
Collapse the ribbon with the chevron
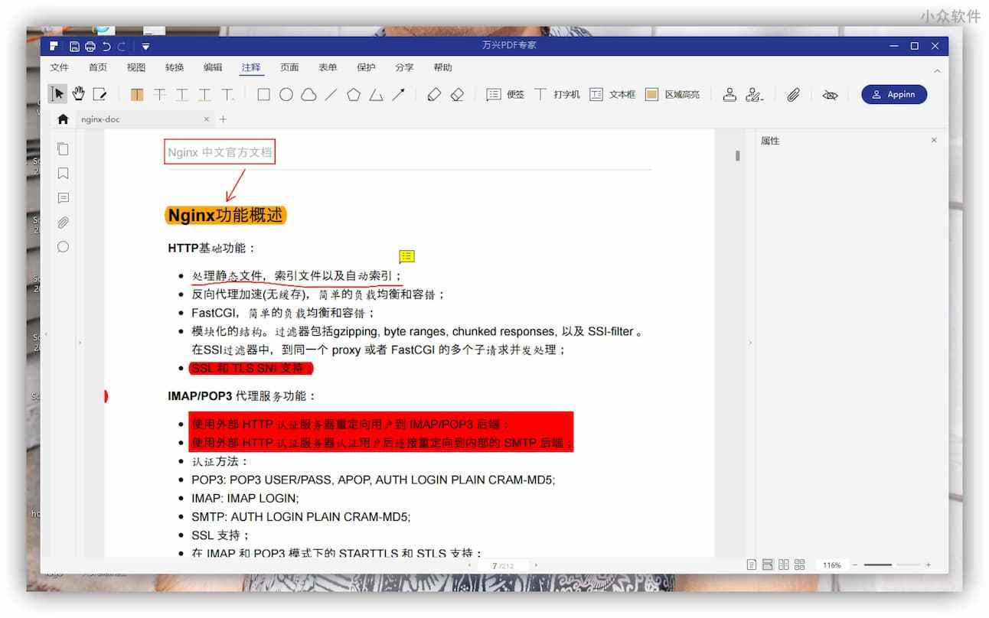pyautogui.click(x=938, y=70)
